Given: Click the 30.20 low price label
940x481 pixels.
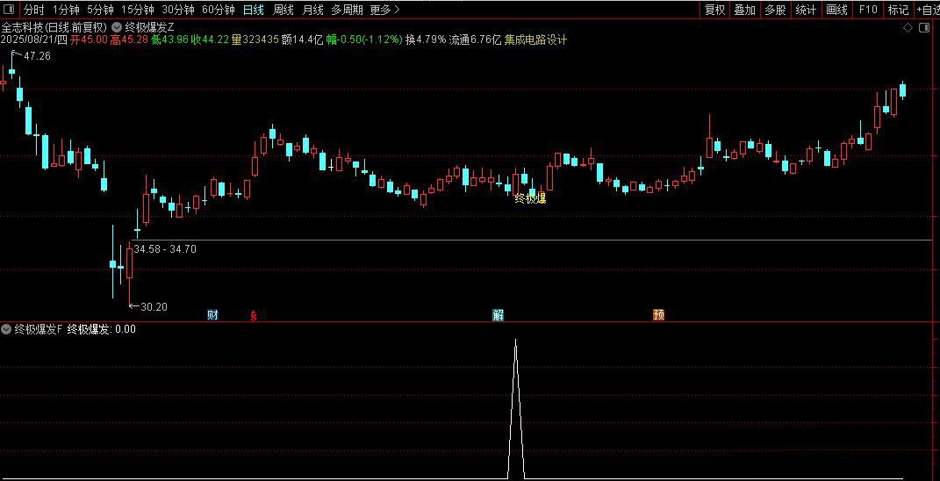Looking at the screenshot, I should point(154,307).
